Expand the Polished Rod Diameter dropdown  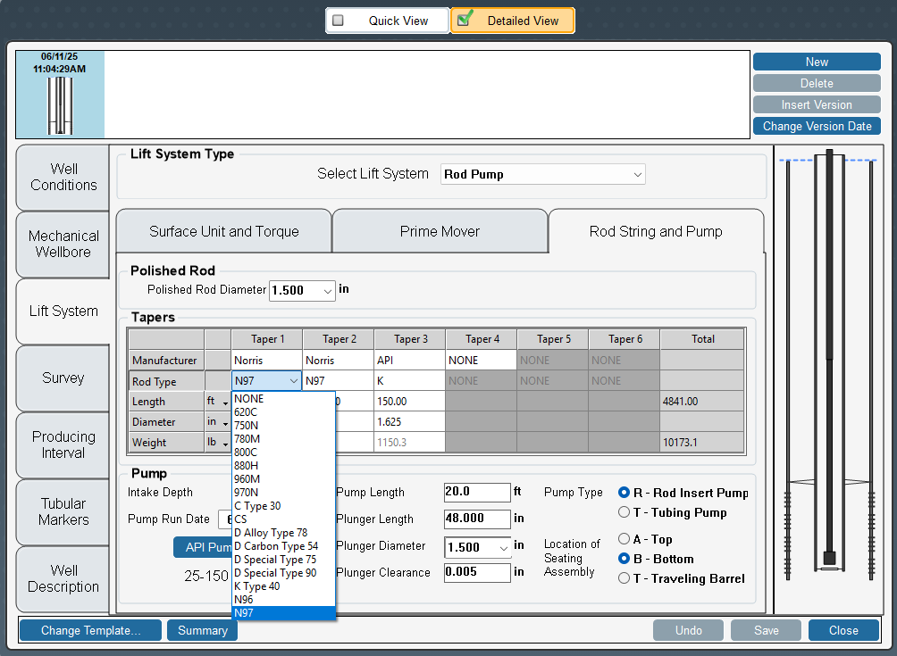(327, 290)
